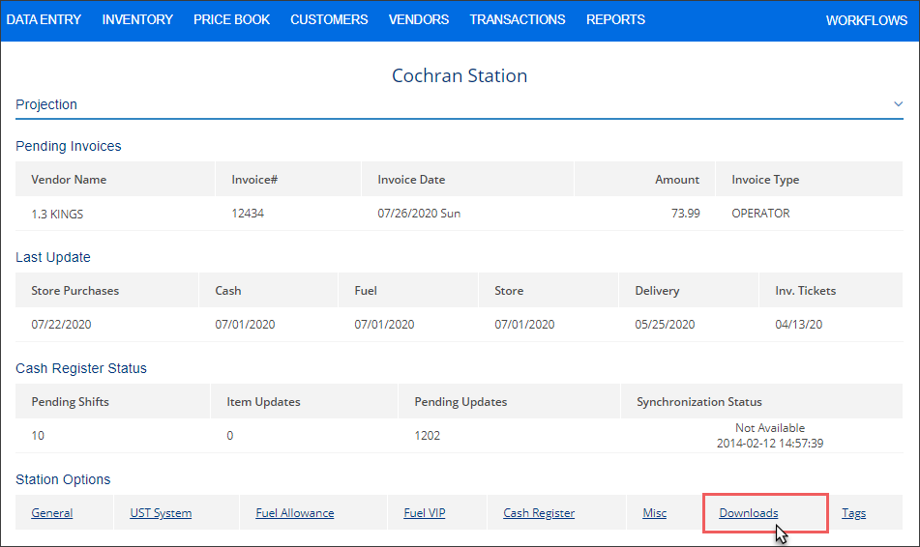Viewport: 920px width, 547px height.
Task: Click the Pending Invoices section heading
Action: click(x=69, y=146)
